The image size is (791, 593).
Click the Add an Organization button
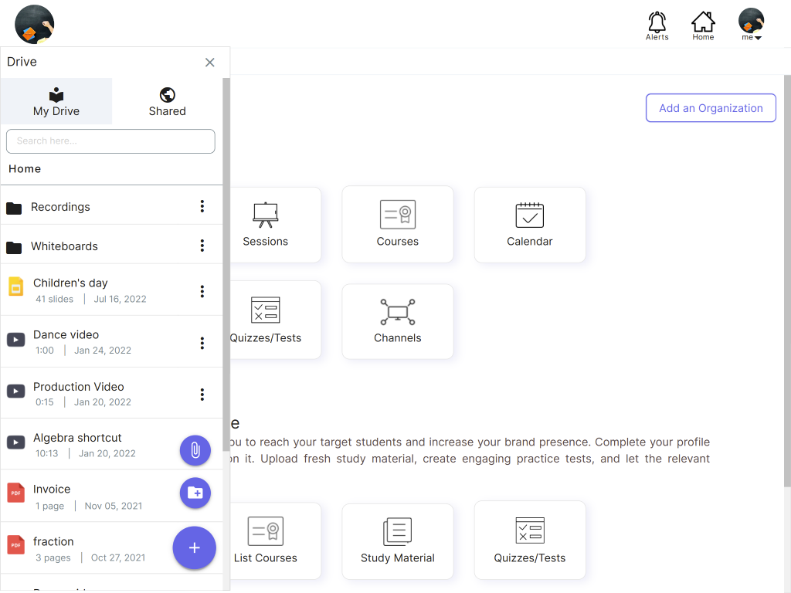[x=711, y=108]
